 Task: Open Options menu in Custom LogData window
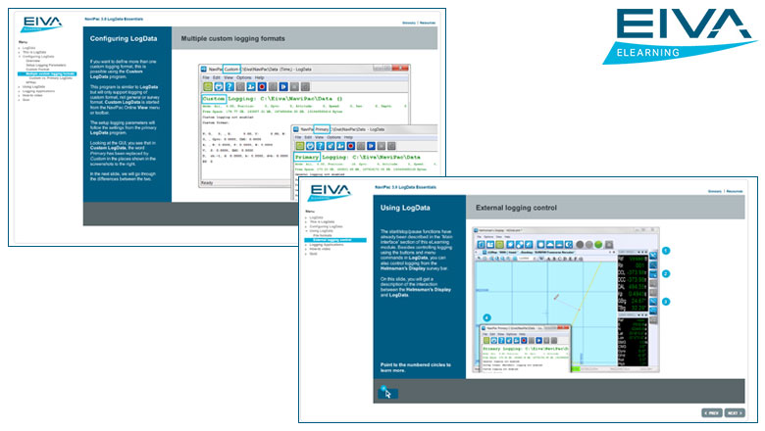coord(243,77)
